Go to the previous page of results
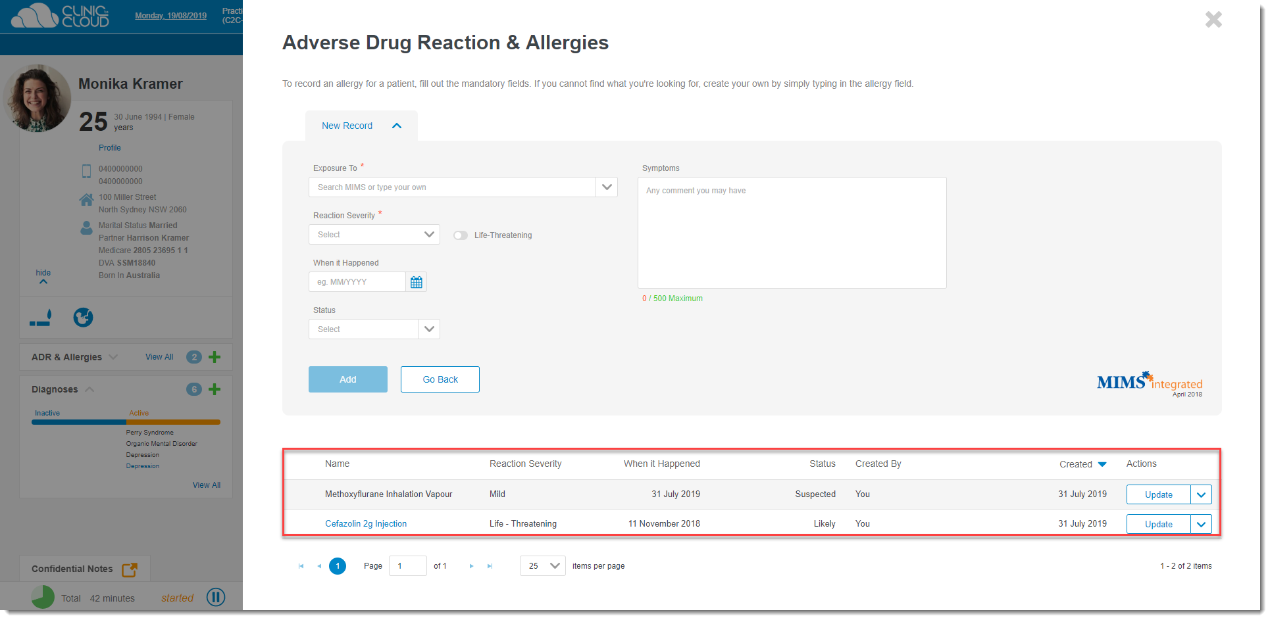This screenshot has height=620, width=1270. click(319, 566)
